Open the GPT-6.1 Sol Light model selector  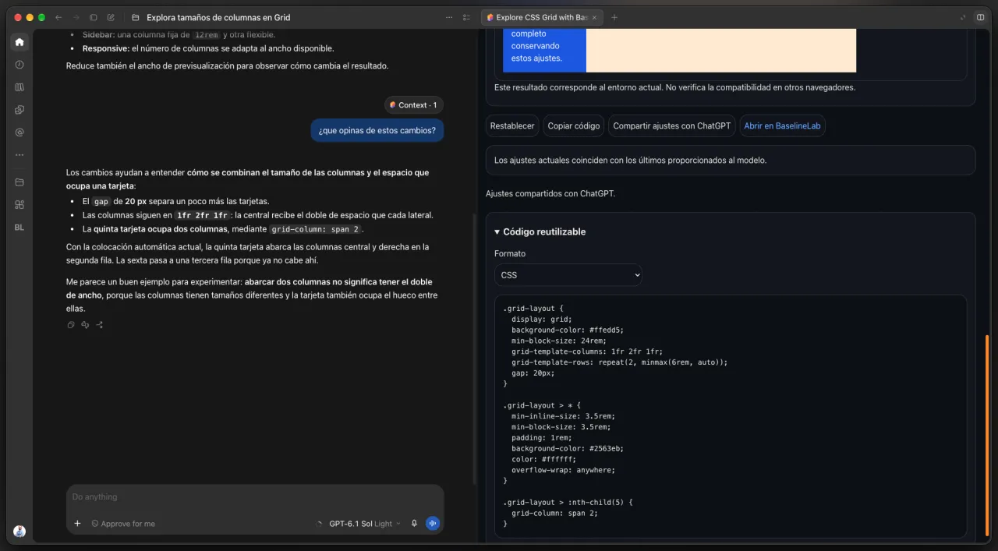[365, 524]
